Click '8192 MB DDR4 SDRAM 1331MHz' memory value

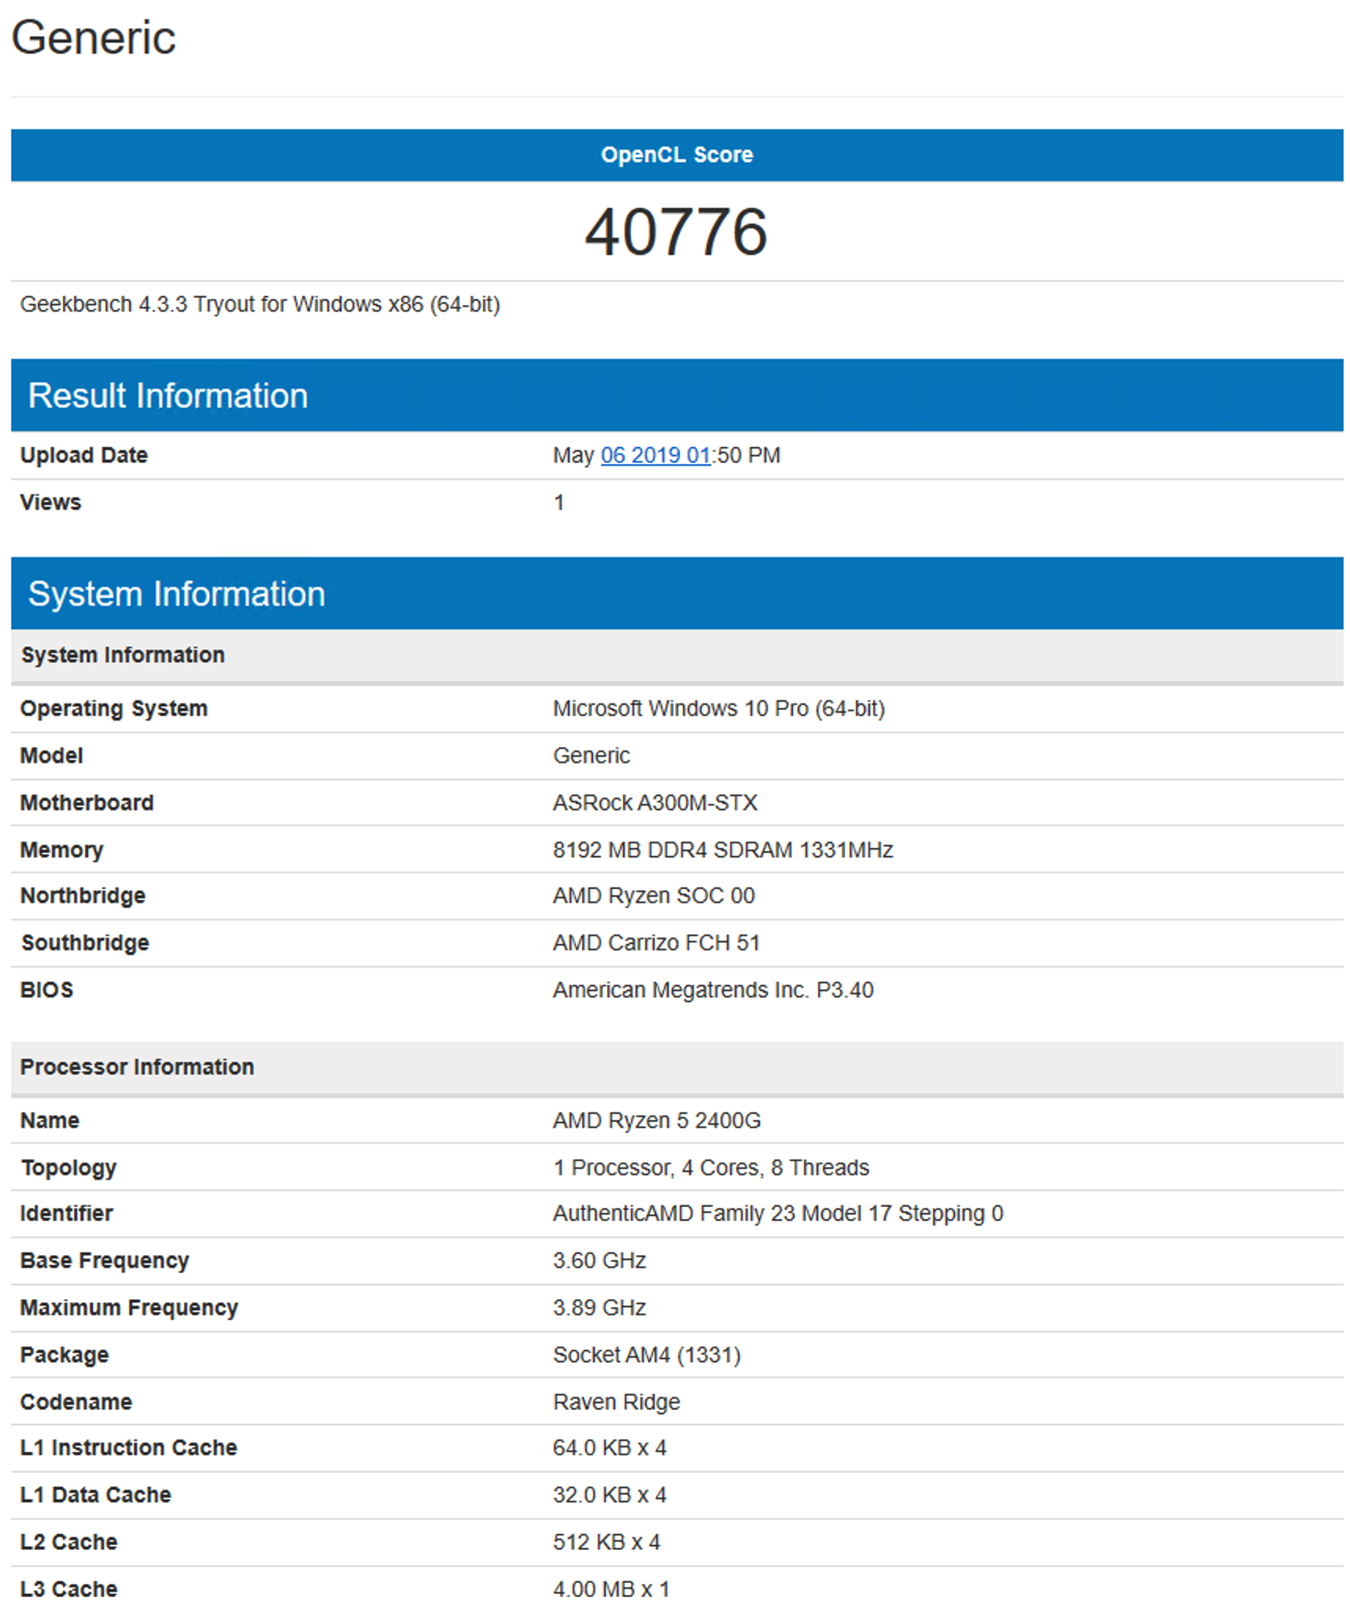tap(722, 850)
